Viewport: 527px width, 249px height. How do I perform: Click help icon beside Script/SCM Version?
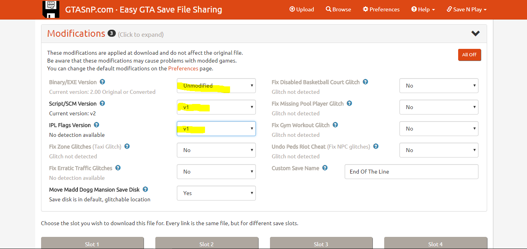pyautogui.click(x=102, y=104)
